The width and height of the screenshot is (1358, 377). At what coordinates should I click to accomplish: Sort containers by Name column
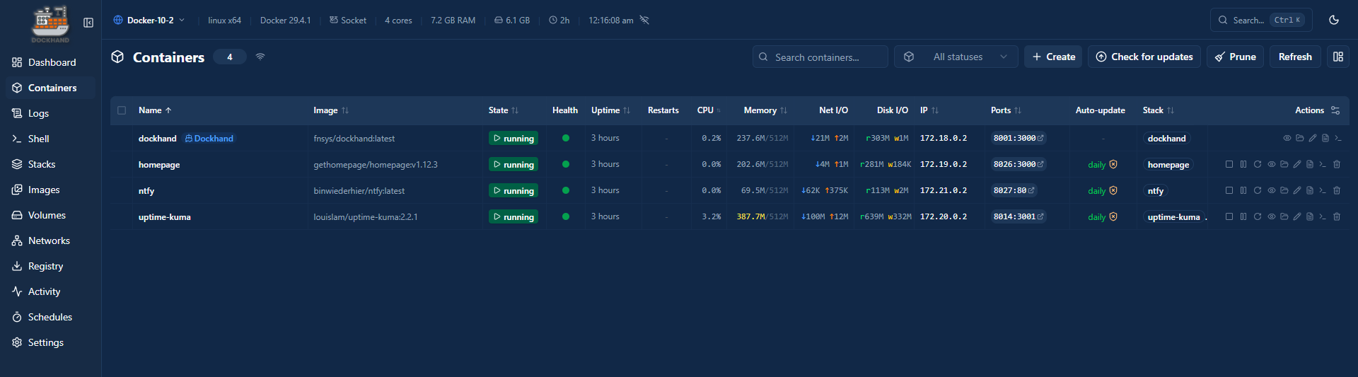[155, 110]
